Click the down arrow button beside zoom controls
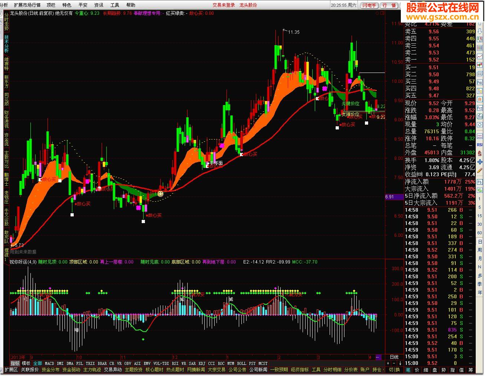 (400, 363)
